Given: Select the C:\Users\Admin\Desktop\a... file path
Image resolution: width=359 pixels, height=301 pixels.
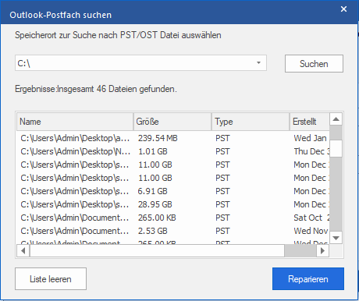Looking at the screenshot, I should pos(75,138).
